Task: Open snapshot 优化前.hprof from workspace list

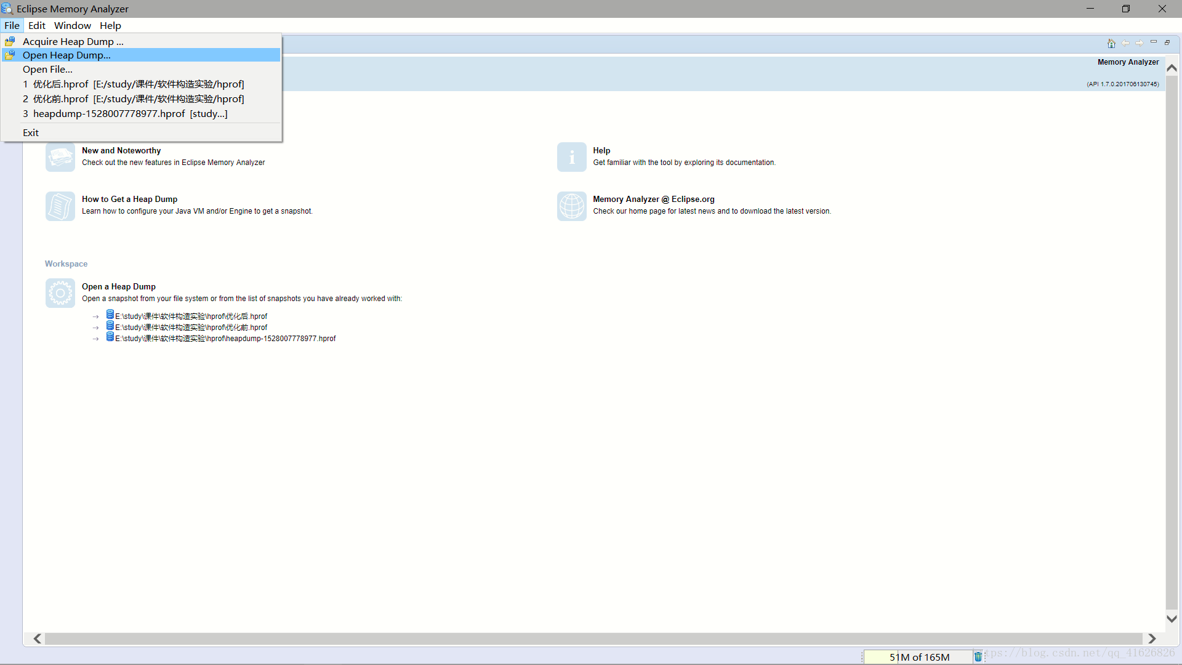Action: click(191, 328)
